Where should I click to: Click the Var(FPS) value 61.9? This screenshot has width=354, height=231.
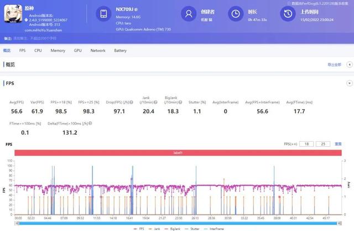pos(37,111)
